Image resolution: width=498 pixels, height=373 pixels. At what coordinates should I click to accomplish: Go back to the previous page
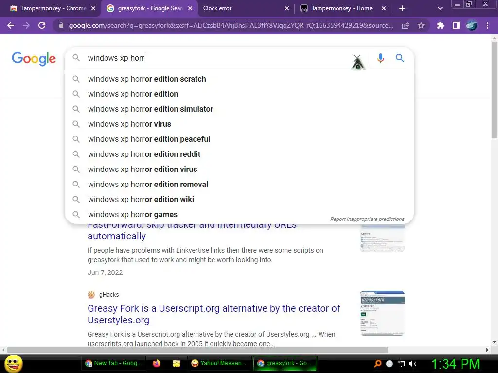coord(11,25)
